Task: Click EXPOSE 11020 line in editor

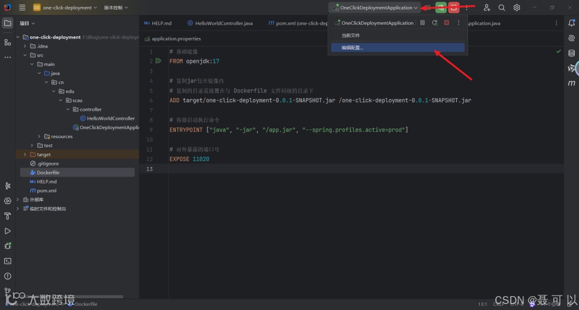Action: [189, 159]
